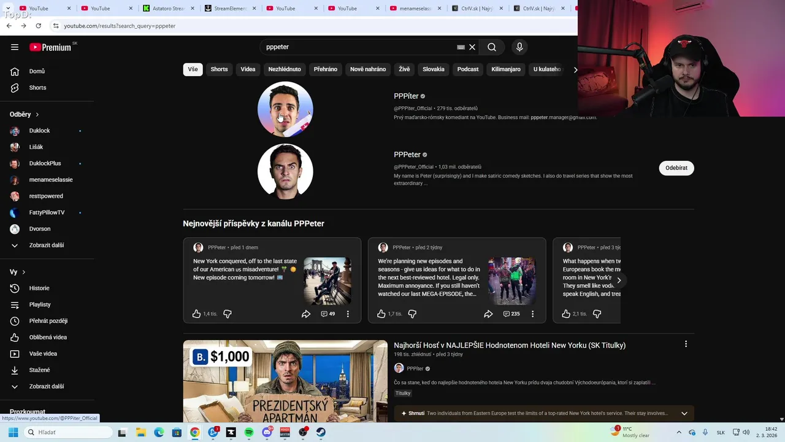Open more actions for Najhorší Hosť video

pos(686,344)
